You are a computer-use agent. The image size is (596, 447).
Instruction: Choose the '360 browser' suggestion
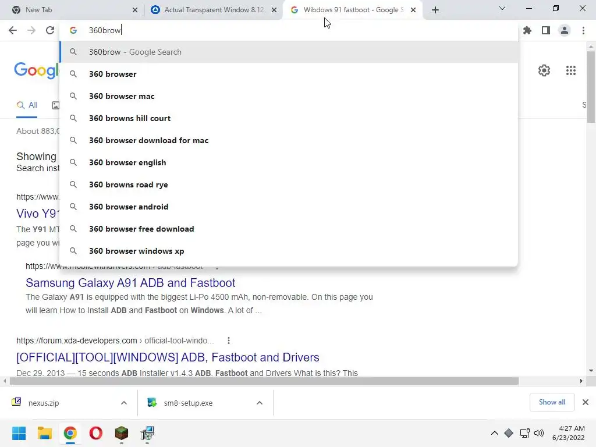click(289, 74)
